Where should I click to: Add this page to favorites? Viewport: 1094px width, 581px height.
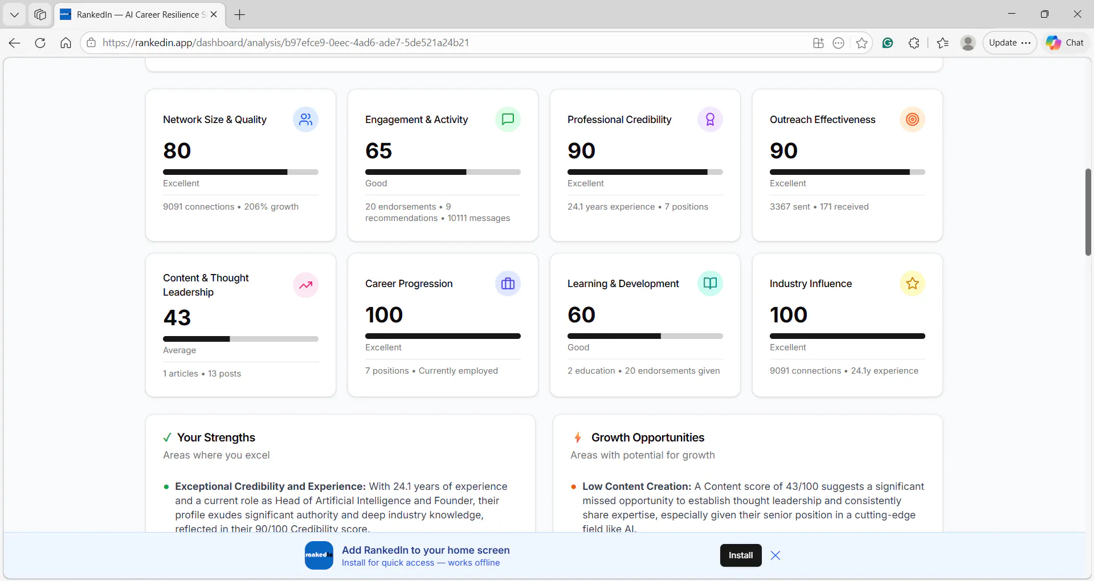click(x=862, y=43)
